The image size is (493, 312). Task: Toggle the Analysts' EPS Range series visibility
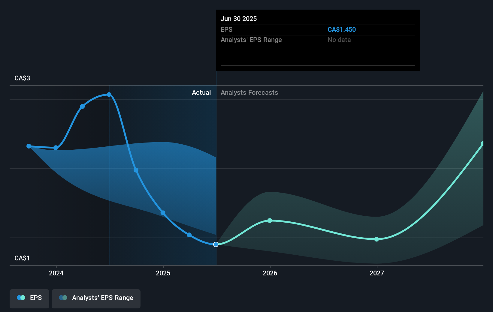(x=96, y=298)
